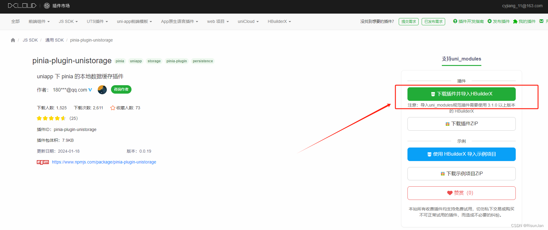Expand the App原生语言插件 dropdown
The width and height of the screenshot is (548, 230).
(x=179, y=21)
